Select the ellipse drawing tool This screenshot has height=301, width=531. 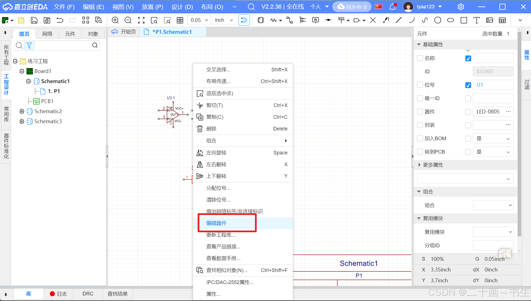451,20
